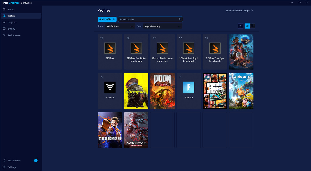Select Profiles in the sidebar
Image resolution: width=311 pixels, height=171 pixels.
[21, 16]
